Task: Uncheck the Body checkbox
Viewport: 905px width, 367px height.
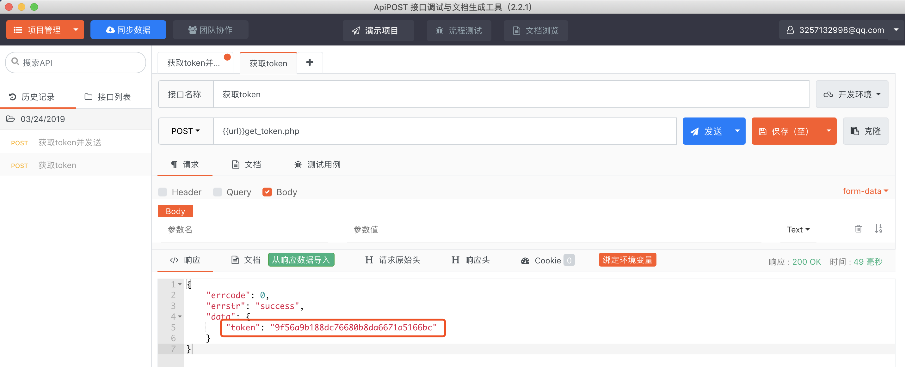Action: [267, 192]
